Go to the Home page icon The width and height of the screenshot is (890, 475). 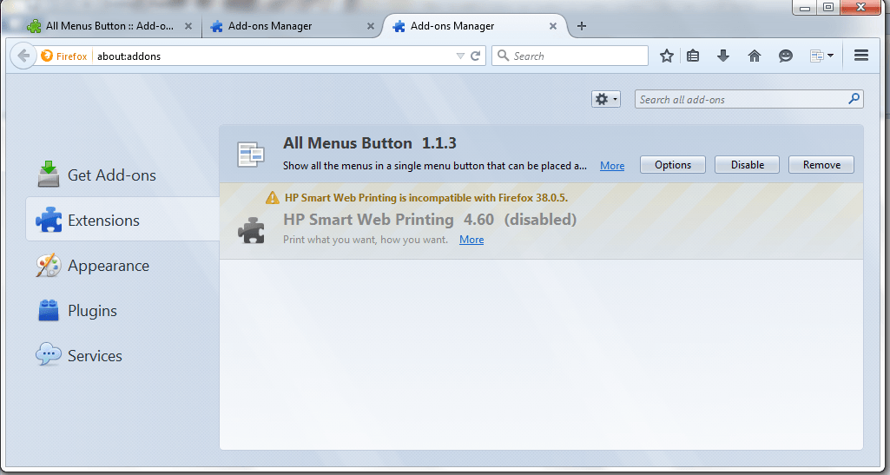coord(754,56)
